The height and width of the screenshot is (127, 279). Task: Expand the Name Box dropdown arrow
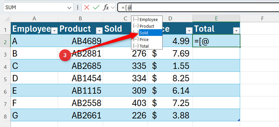pyautogui.click(x=69, y=8)
